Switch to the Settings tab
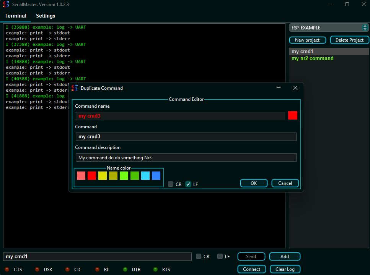370x275 pixels. pos(46,16)
